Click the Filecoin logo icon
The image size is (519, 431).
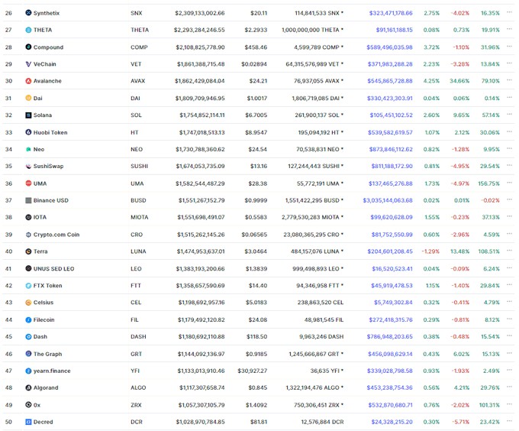click(28, 319)
